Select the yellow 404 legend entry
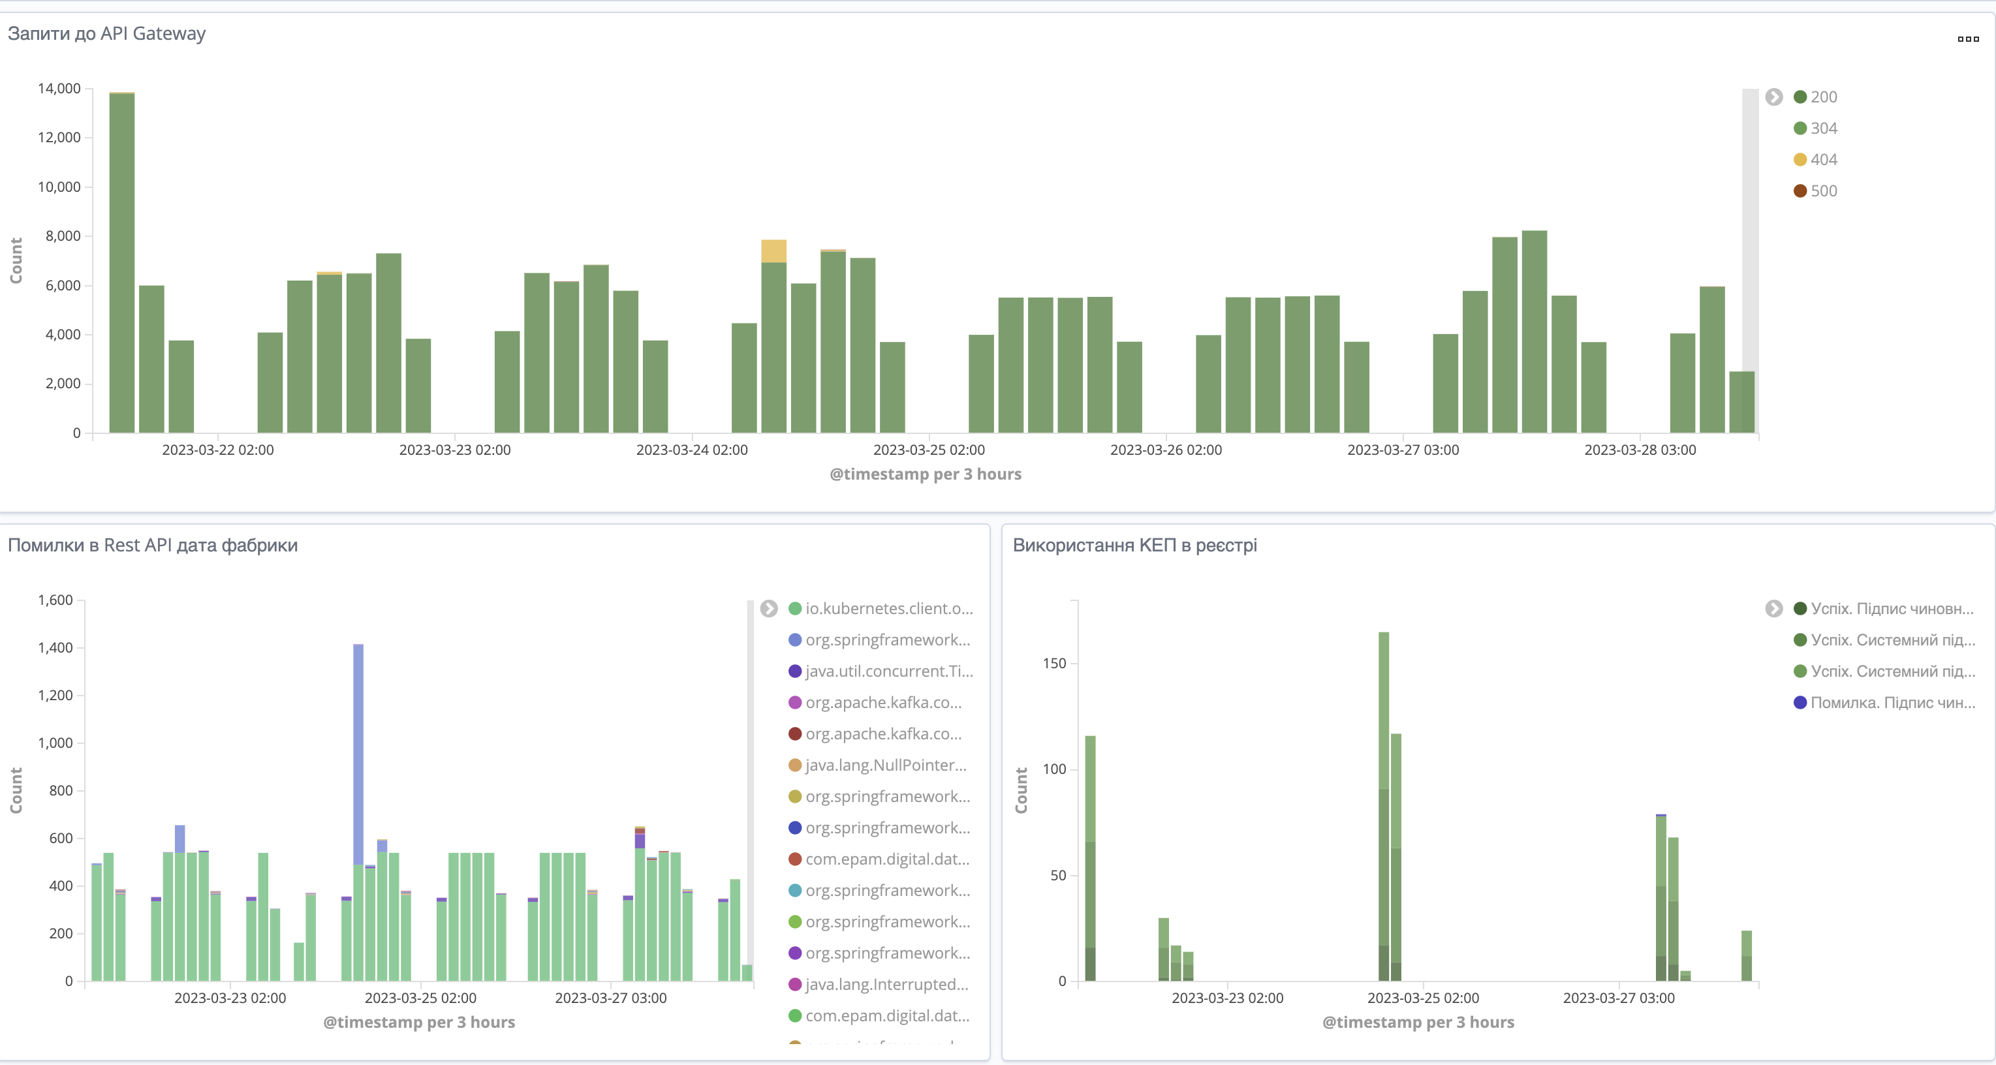 (x=1815, y=160)
